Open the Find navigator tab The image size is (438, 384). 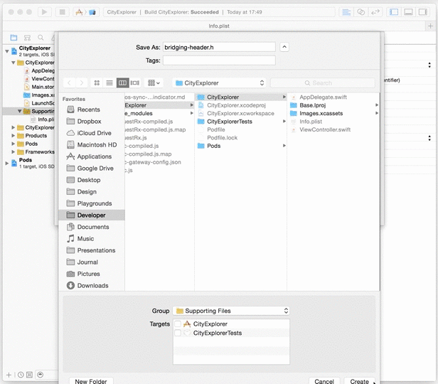tap(41, 38)
